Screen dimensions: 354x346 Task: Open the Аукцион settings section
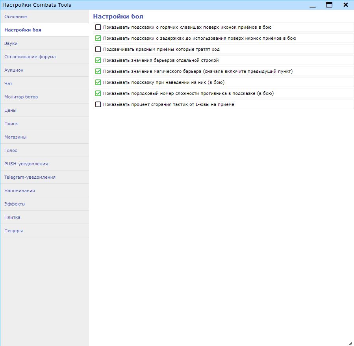(x=45, y=70)
